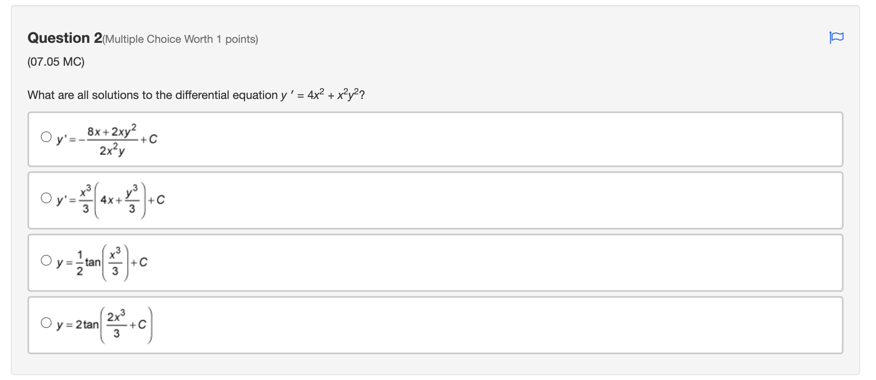This screenshot has width=876, height=380.
Task: Mark Question 2 with the flag
Action: click(837, 37)
